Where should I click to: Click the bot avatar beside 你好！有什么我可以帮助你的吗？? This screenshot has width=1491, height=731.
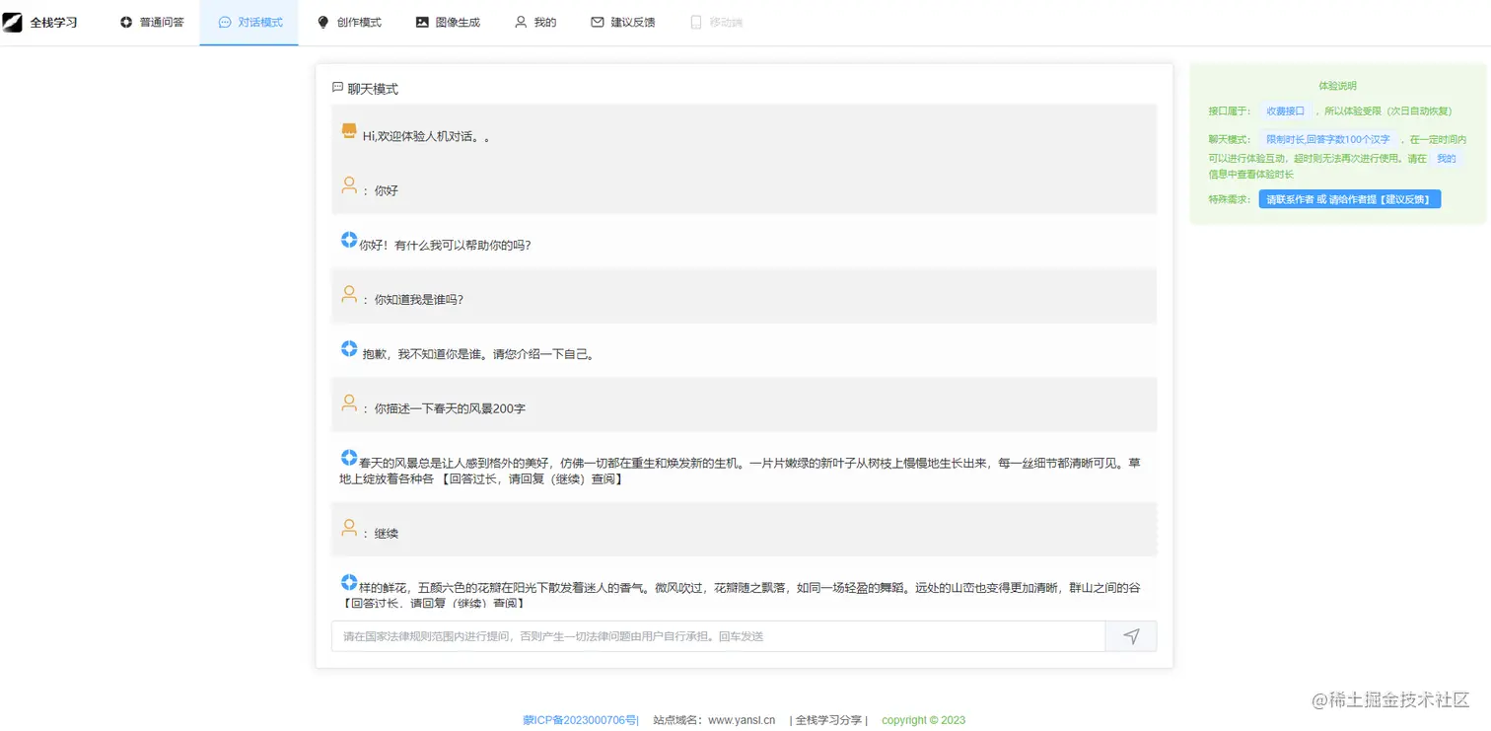click(x=348, y=240)
